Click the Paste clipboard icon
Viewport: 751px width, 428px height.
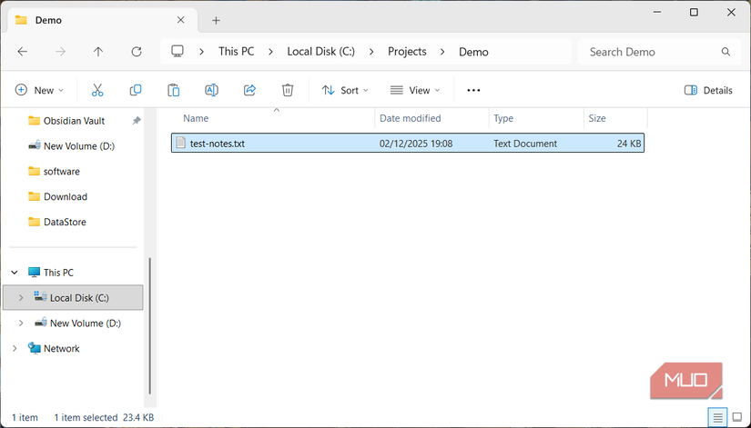pos(173,90)
